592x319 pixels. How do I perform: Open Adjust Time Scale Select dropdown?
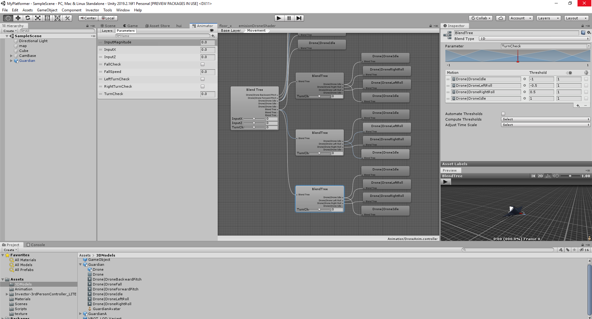point(546,125)
